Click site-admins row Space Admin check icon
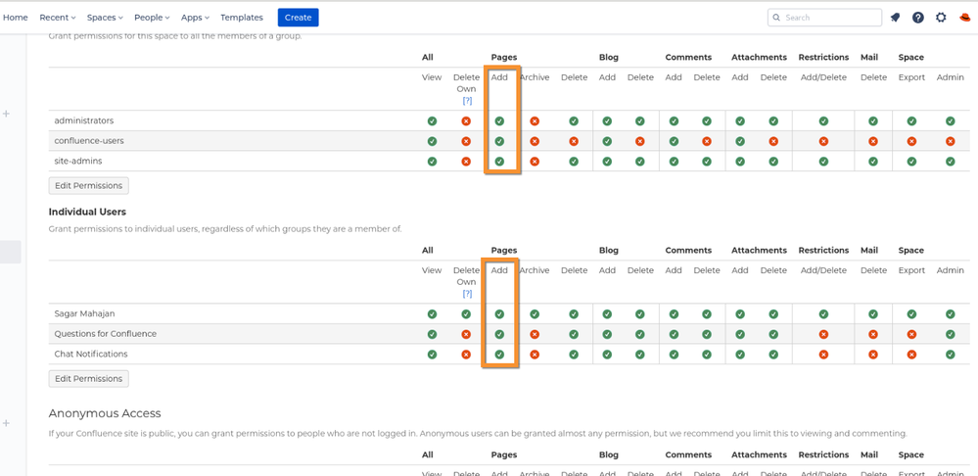The image size is (978, 476). [951, 162]
